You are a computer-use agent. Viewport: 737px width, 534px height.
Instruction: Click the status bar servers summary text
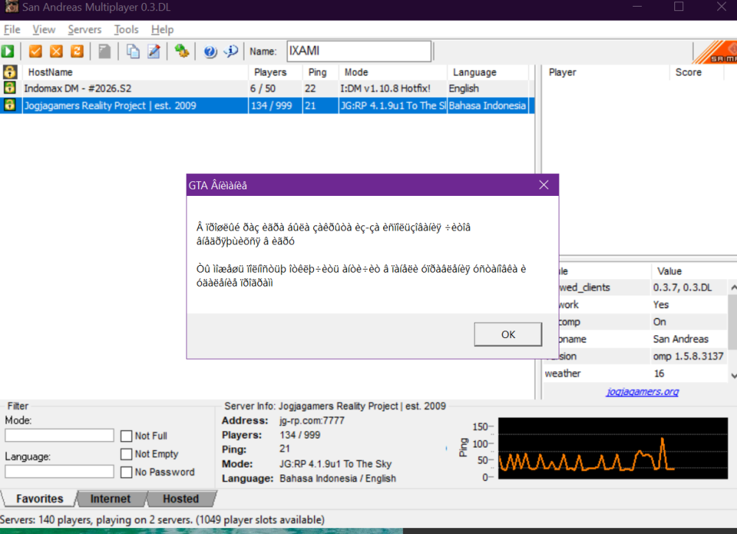(x=162, y=519)
